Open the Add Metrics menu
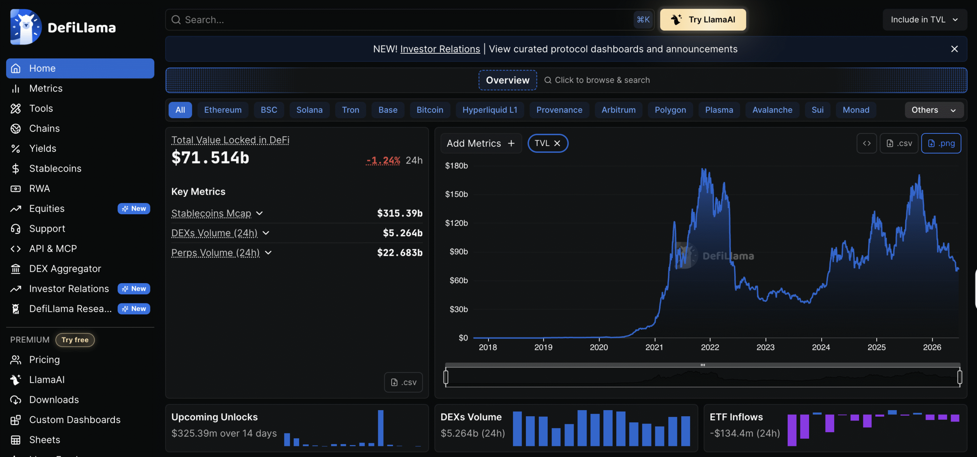 tap(481, 143)
